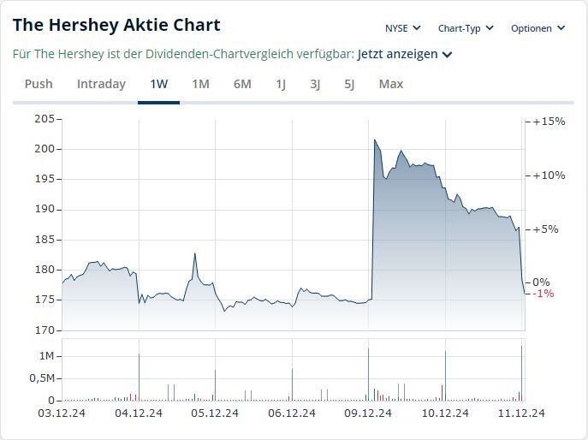Click the volume bar at 11.12.24

coord(521,373)
